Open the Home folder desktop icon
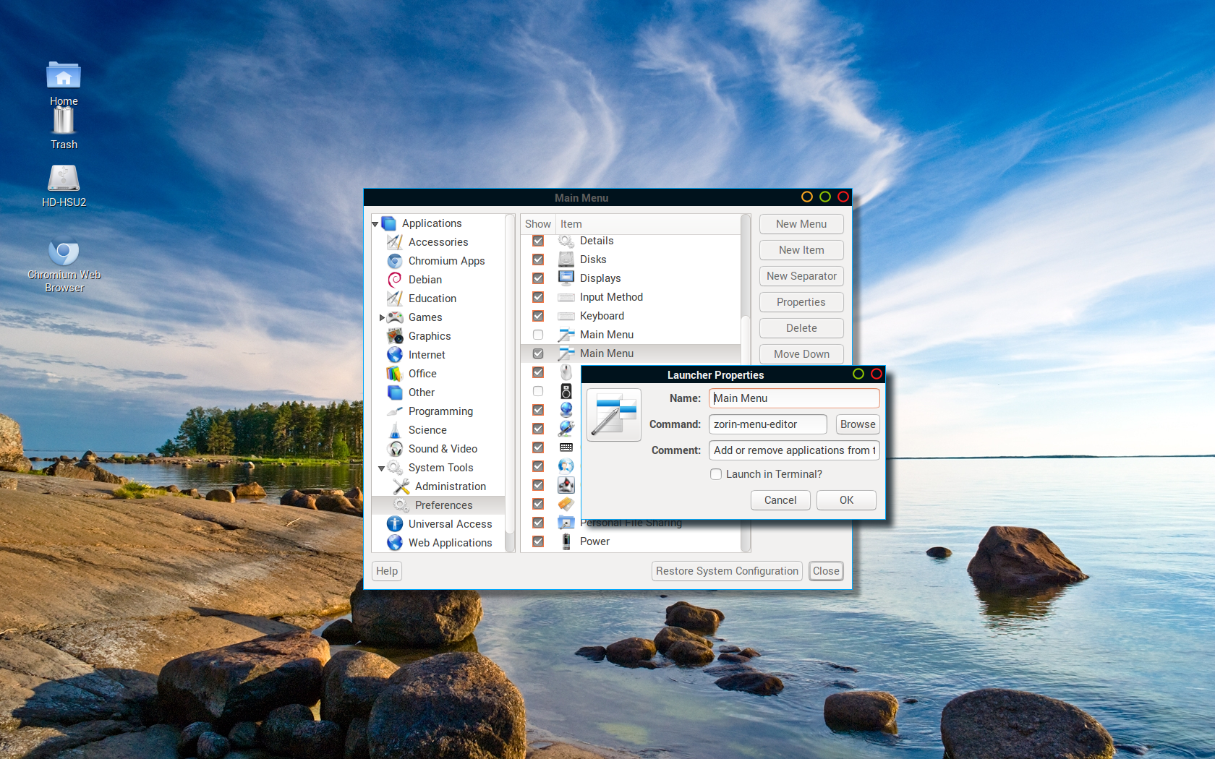Viewport: 1215px width, 759px height. pos(64,77)
